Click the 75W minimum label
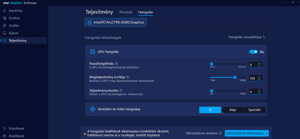 [x=213, y=81]
